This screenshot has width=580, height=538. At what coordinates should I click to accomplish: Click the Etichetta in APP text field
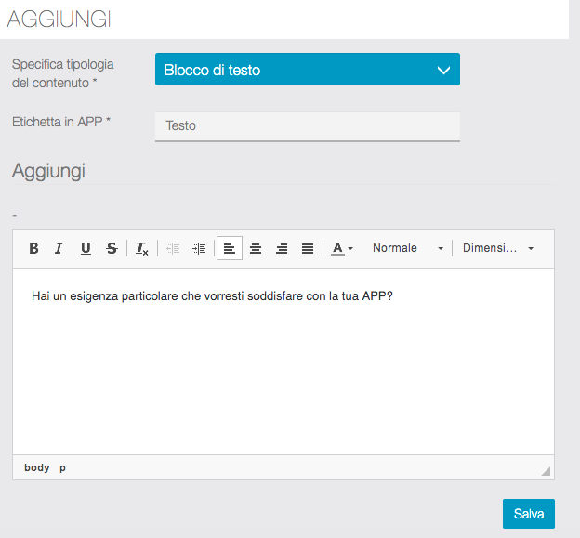coord(307,125)
